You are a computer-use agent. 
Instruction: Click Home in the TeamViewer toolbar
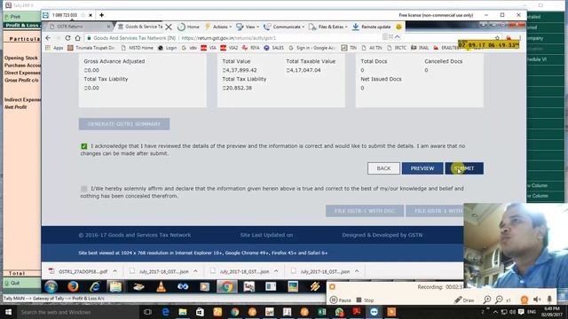click(x=189, y=27)
